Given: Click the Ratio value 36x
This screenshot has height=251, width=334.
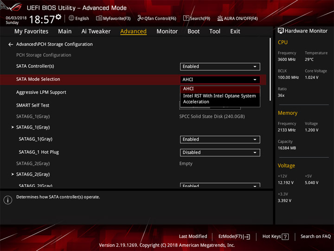Looking at the screenshot, I should pos(281,95).
